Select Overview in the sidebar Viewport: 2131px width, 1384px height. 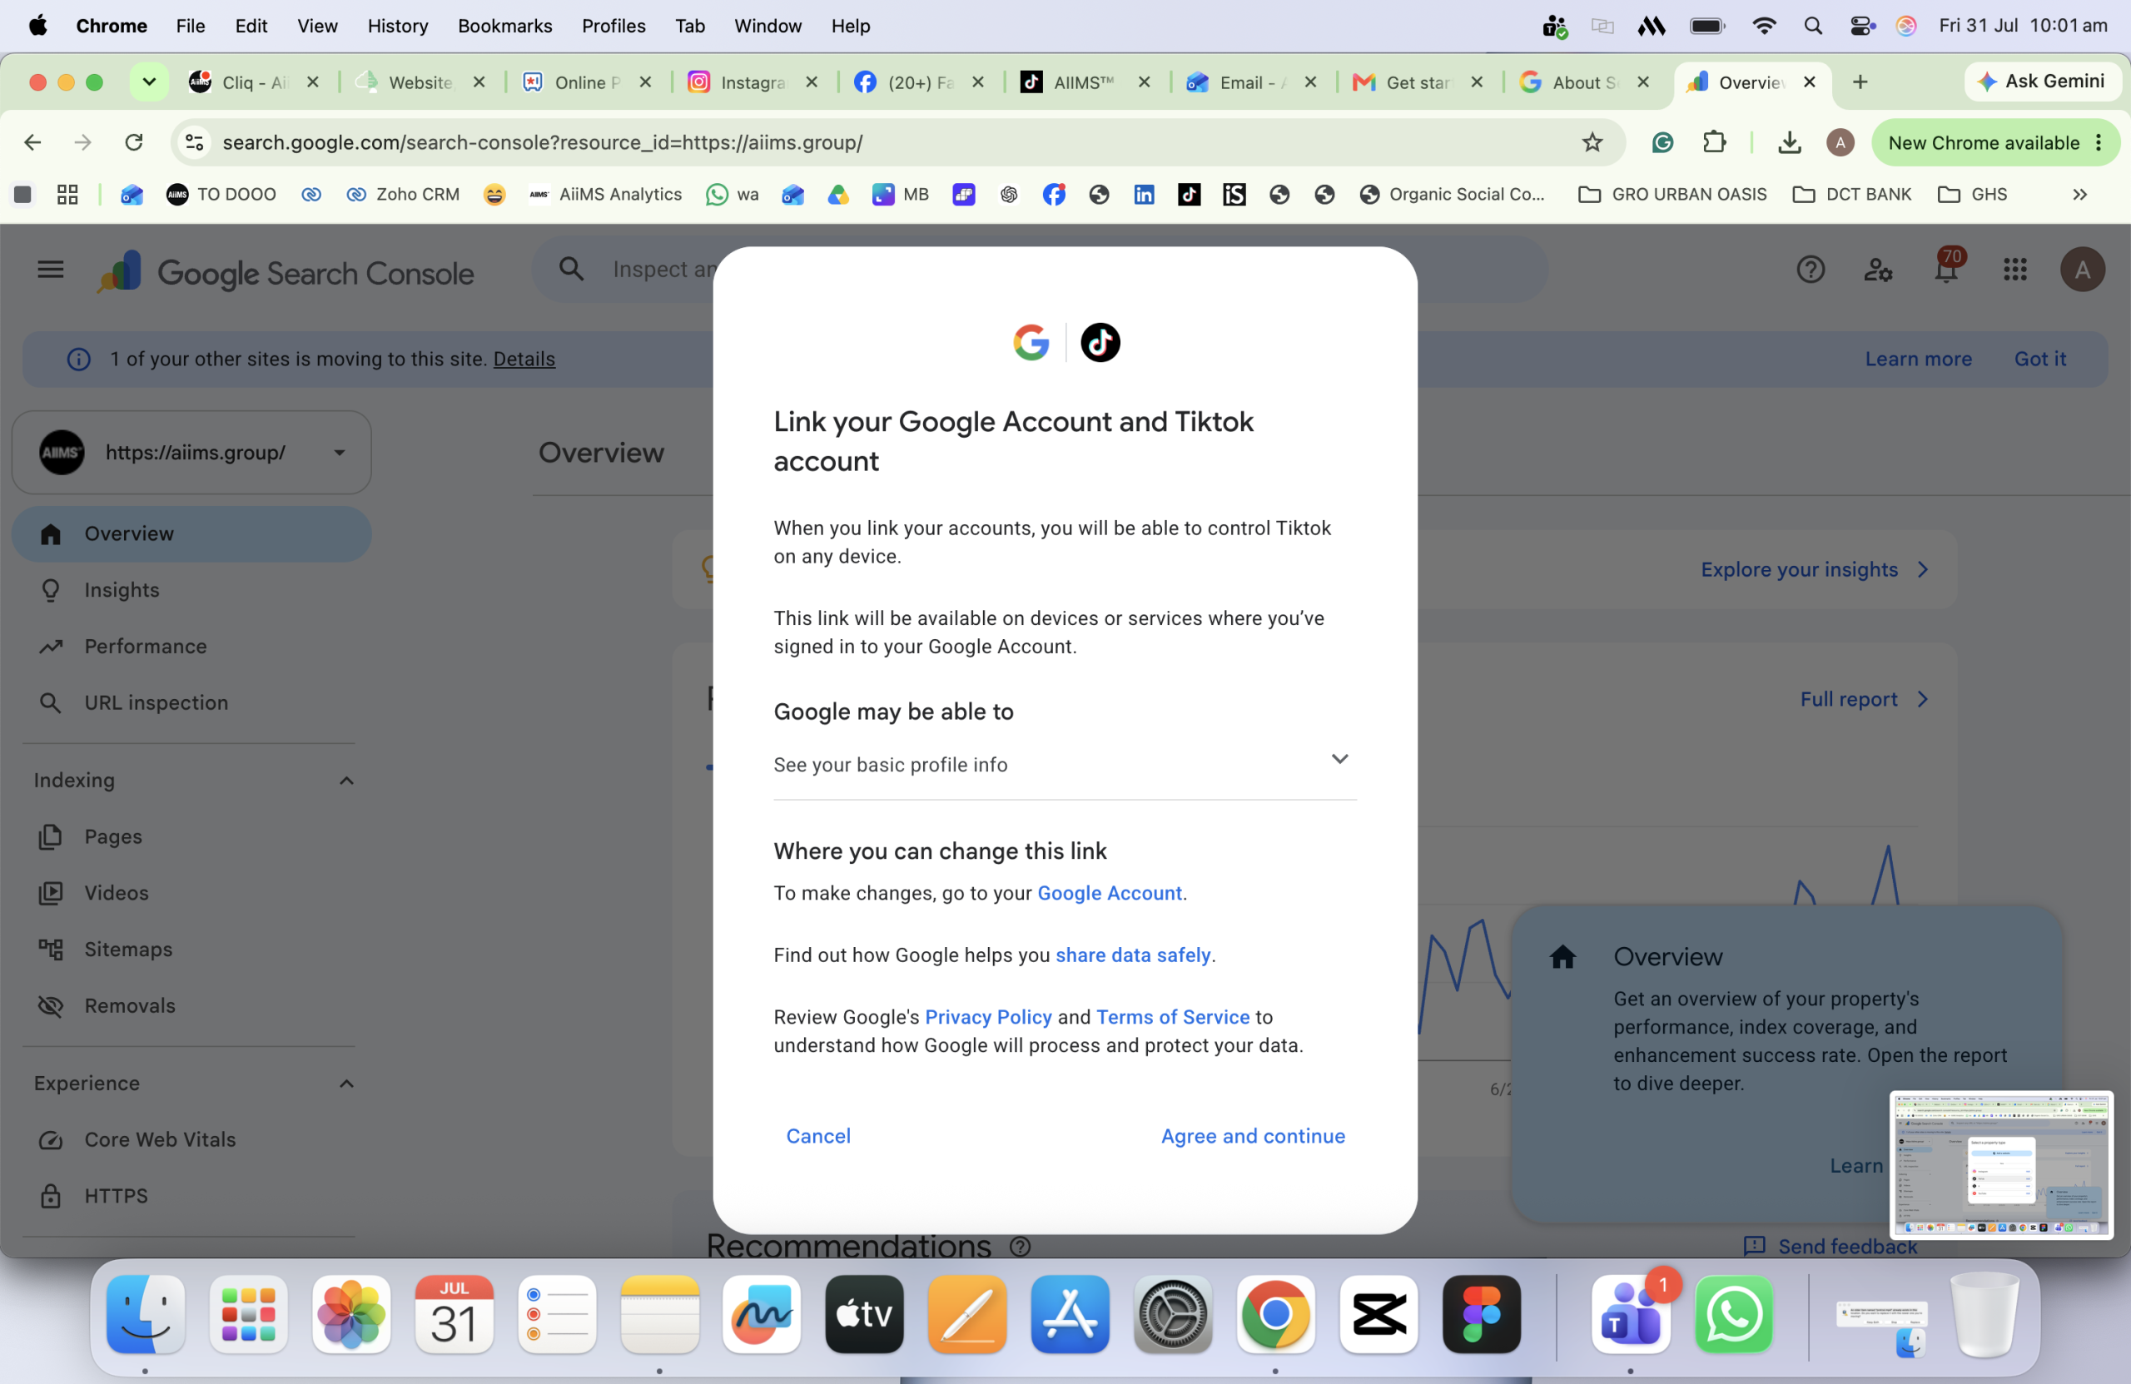[191, 533]
